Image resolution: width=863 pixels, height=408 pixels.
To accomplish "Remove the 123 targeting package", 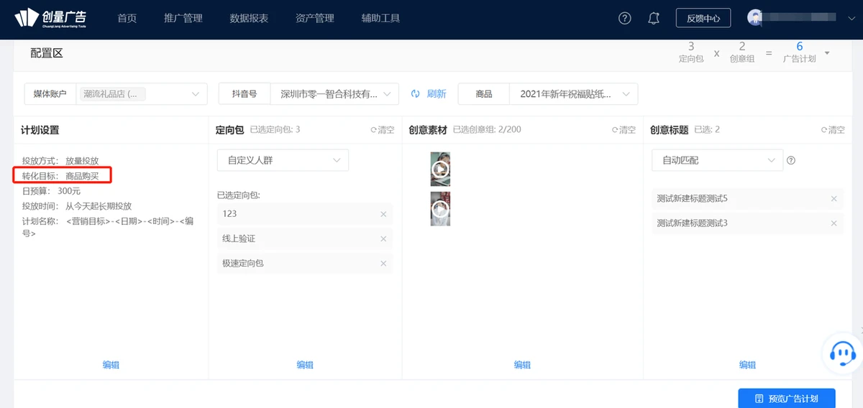I will click(x=383, y=214).
